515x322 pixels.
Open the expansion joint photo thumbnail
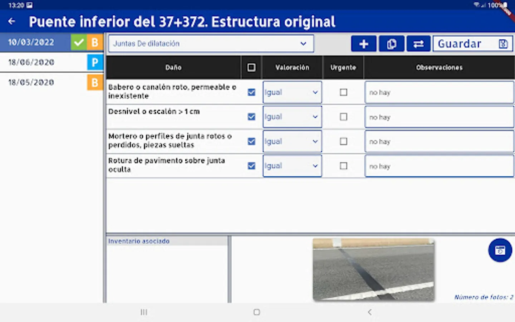click(x=373, y=269)
